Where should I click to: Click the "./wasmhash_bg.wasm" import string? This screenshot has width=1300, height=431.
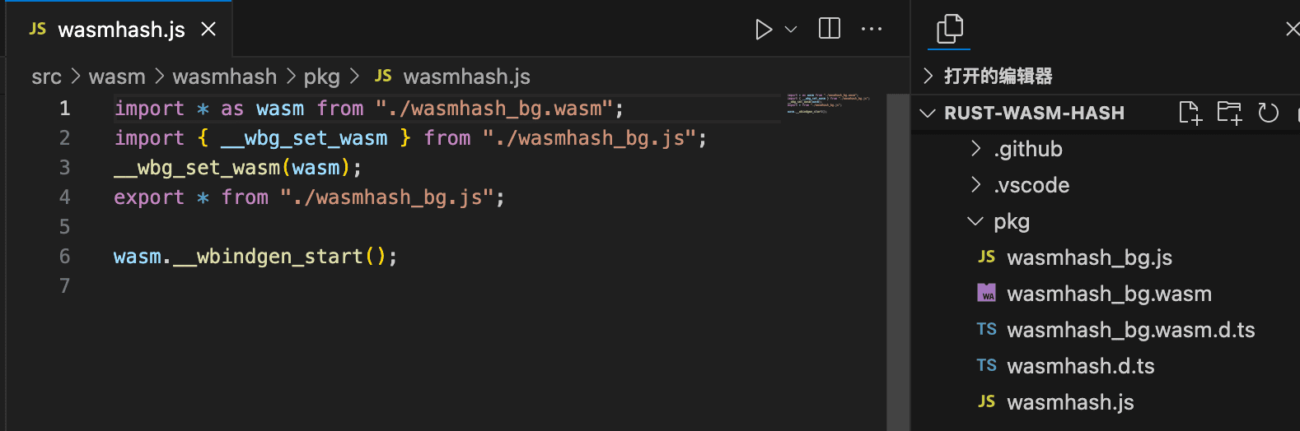click(494, 109)
